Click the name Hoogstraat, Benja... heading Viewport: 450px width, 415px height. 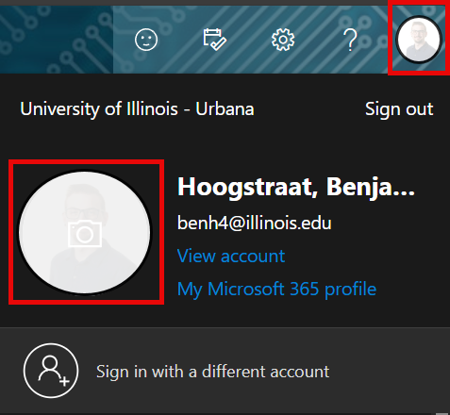pos(296,187)
